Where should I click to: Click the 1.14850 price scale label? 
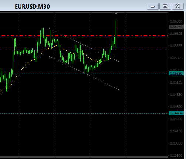[176, 95]
